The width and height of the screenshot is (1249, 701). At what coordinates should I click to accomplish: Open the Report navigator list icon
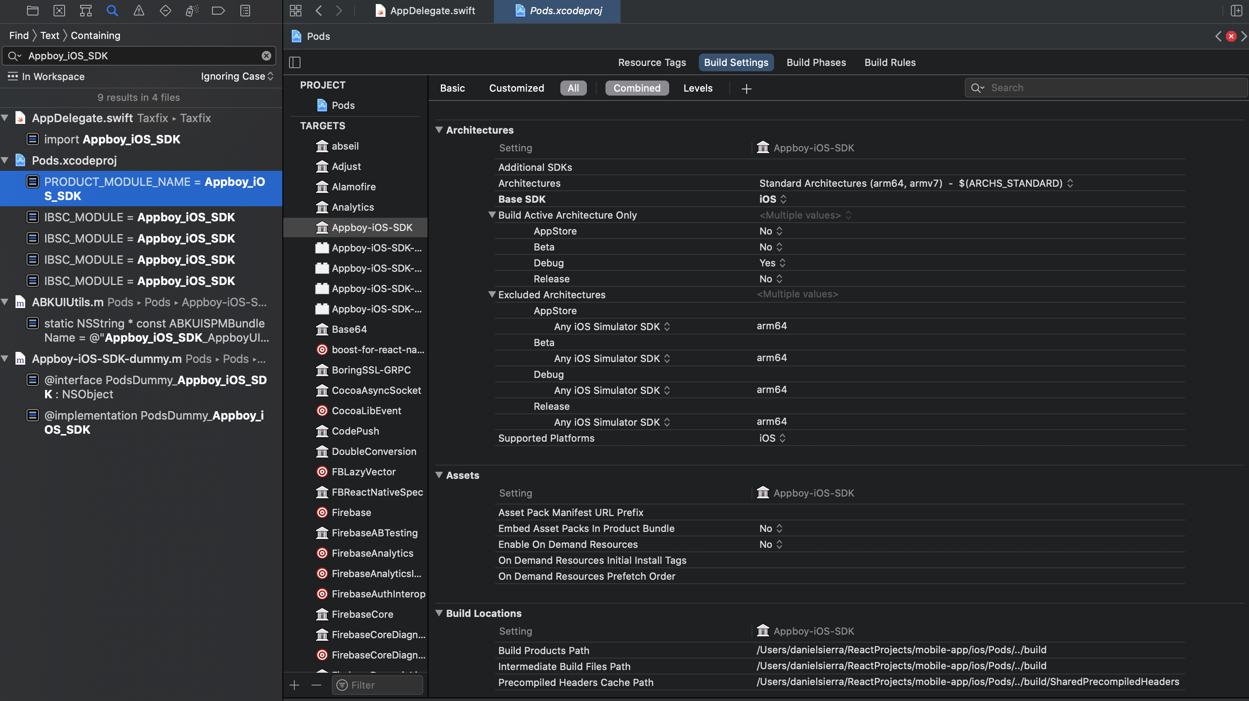pyautogui.click(x=245, y=10)
